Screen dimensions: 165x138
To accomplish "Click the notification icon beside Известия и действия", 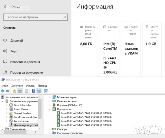I will [x=5, y=62].
